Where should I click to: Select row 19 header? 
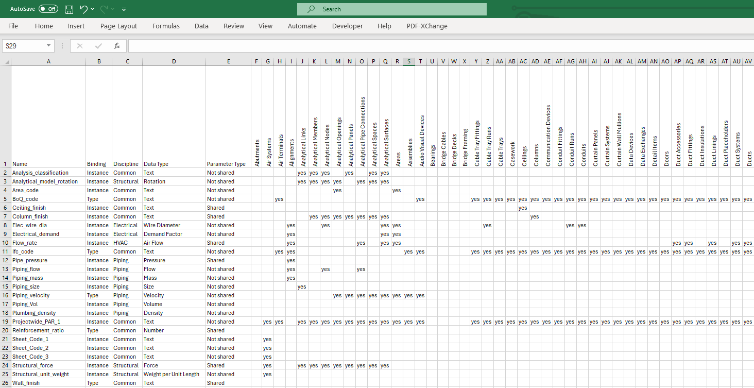tap(5, 322)
